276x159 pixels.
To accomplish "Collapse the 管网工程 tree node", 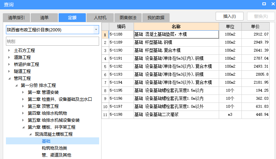I will [9, 78].
